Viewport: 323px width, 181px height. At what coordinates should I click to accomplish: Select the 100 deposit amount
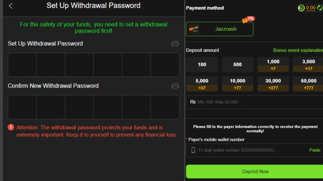pos(202,64)
